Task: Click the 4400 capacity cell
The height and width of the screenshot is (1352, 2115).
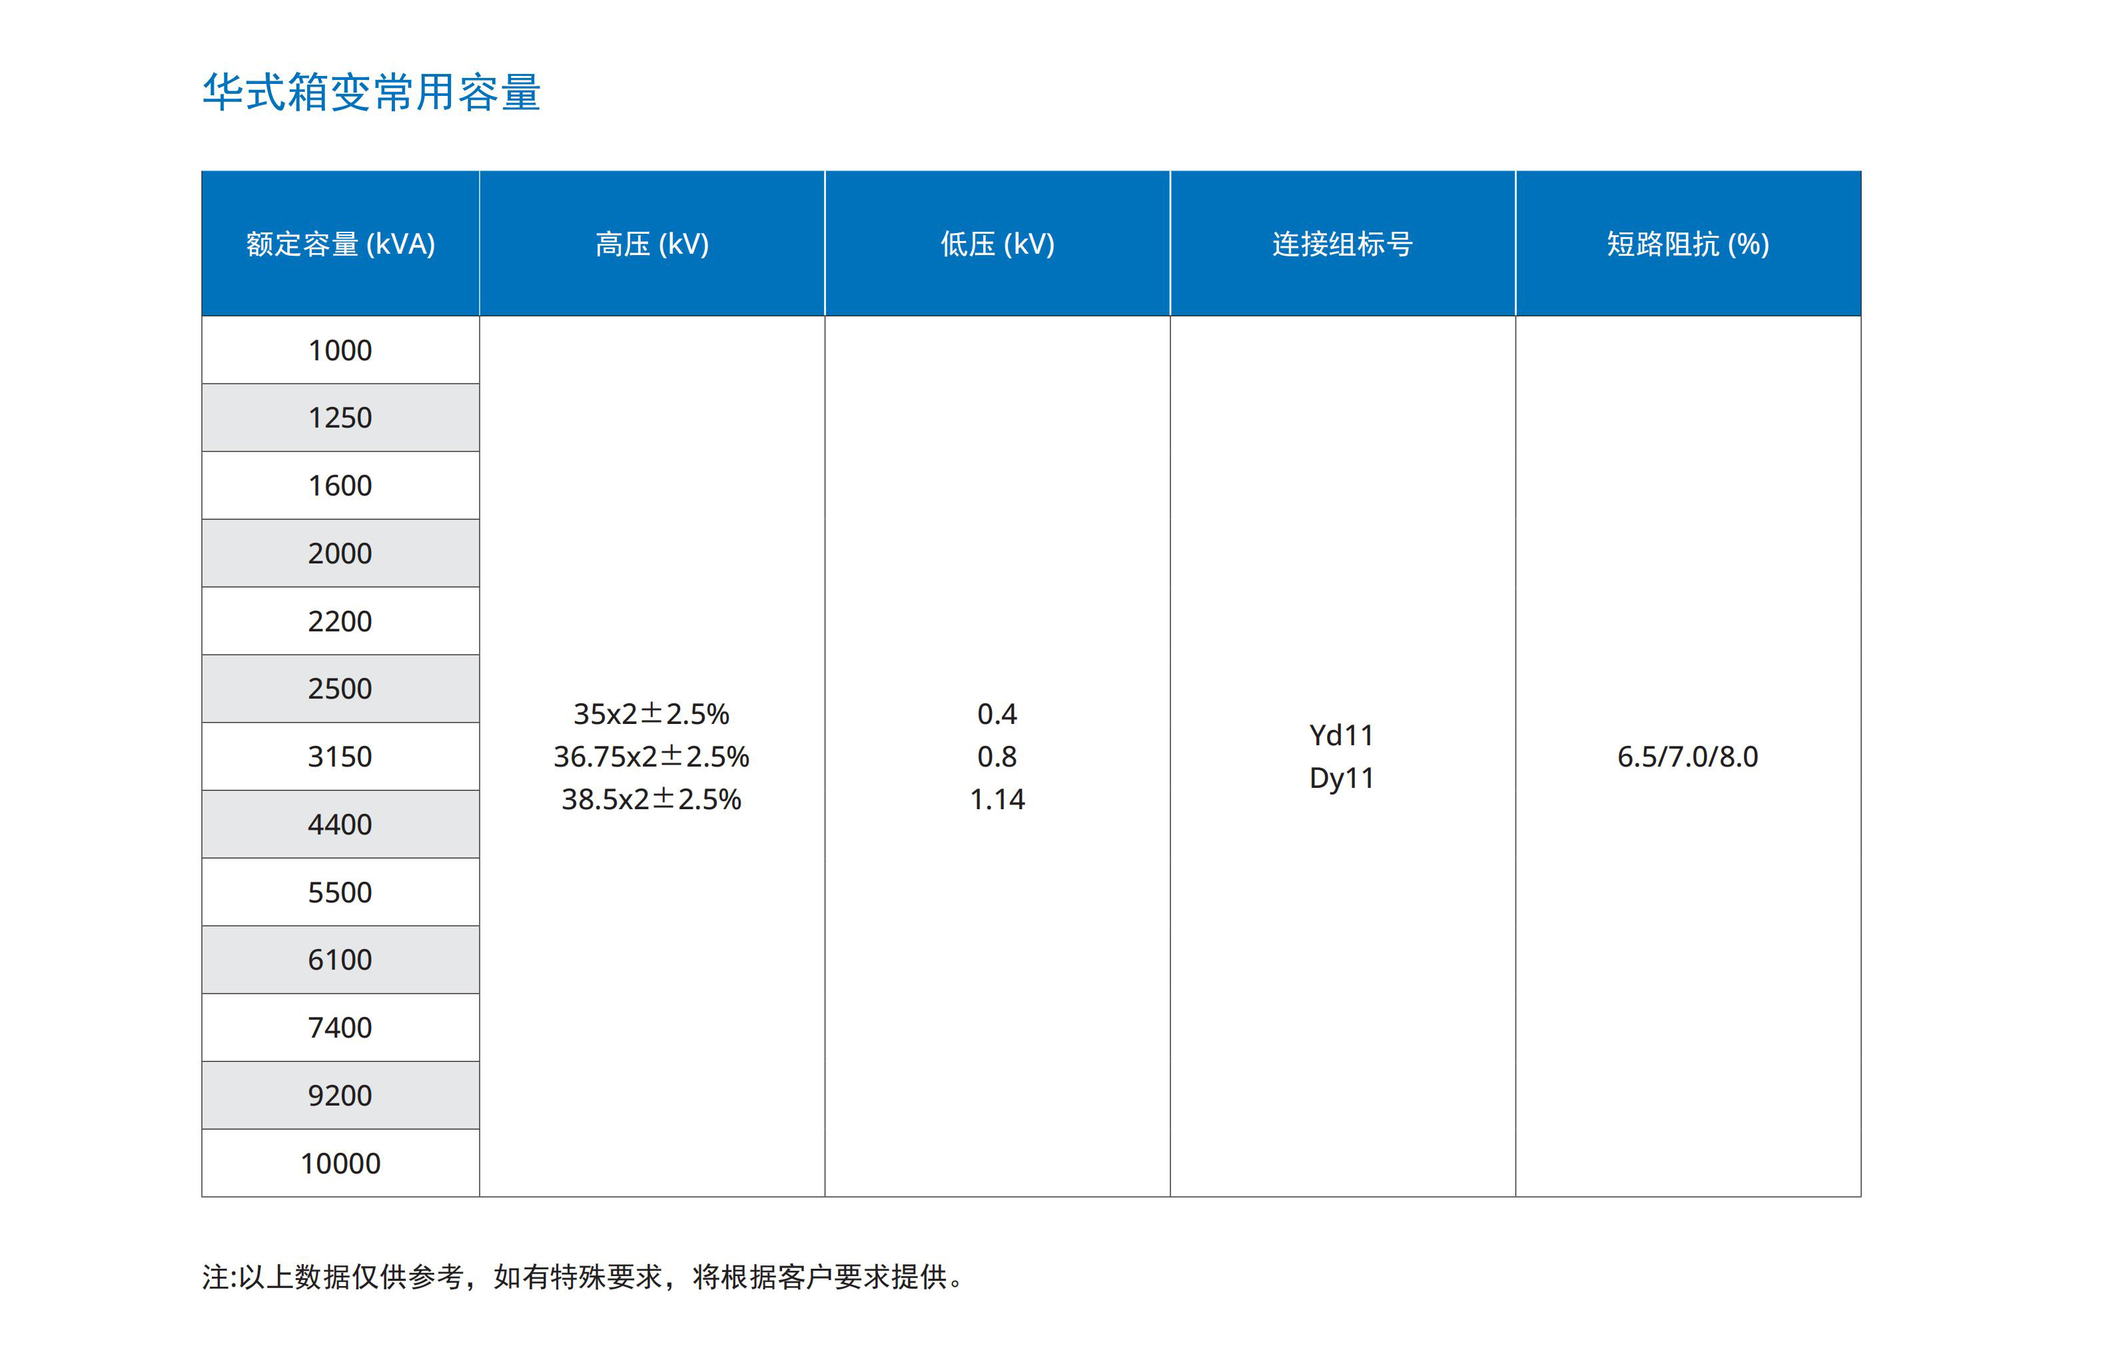Action: pyautogui.click(x=341, y=825)
